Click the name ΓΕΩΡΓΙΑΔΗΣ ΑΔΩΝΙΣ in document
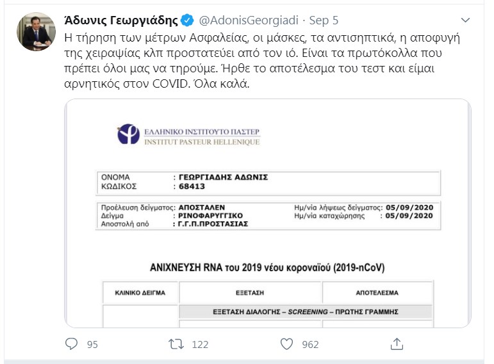Viewport: 494px width, 364px height. pyautogui.click(x=223, y=177)
